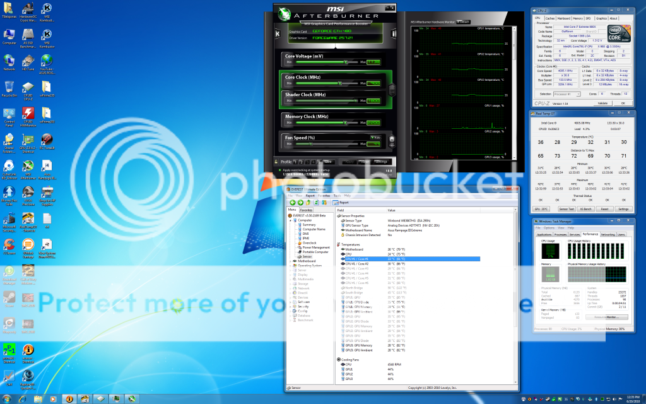The height and width of the screenshot is (404, 646).
Task: Select the everest shortcut desktop icon
Action: point(28,353)
